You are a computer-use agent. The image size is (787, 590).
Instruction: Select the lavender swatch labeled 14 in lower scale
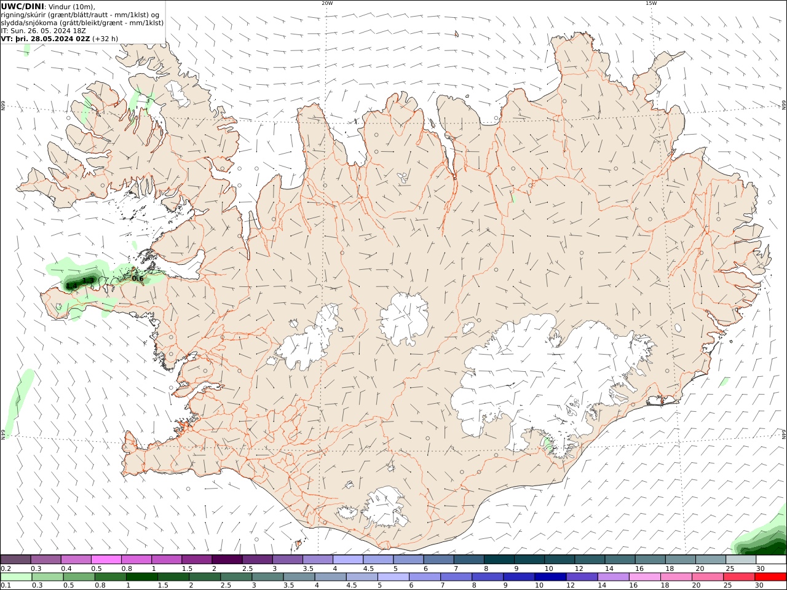click(x=612, y=577)
